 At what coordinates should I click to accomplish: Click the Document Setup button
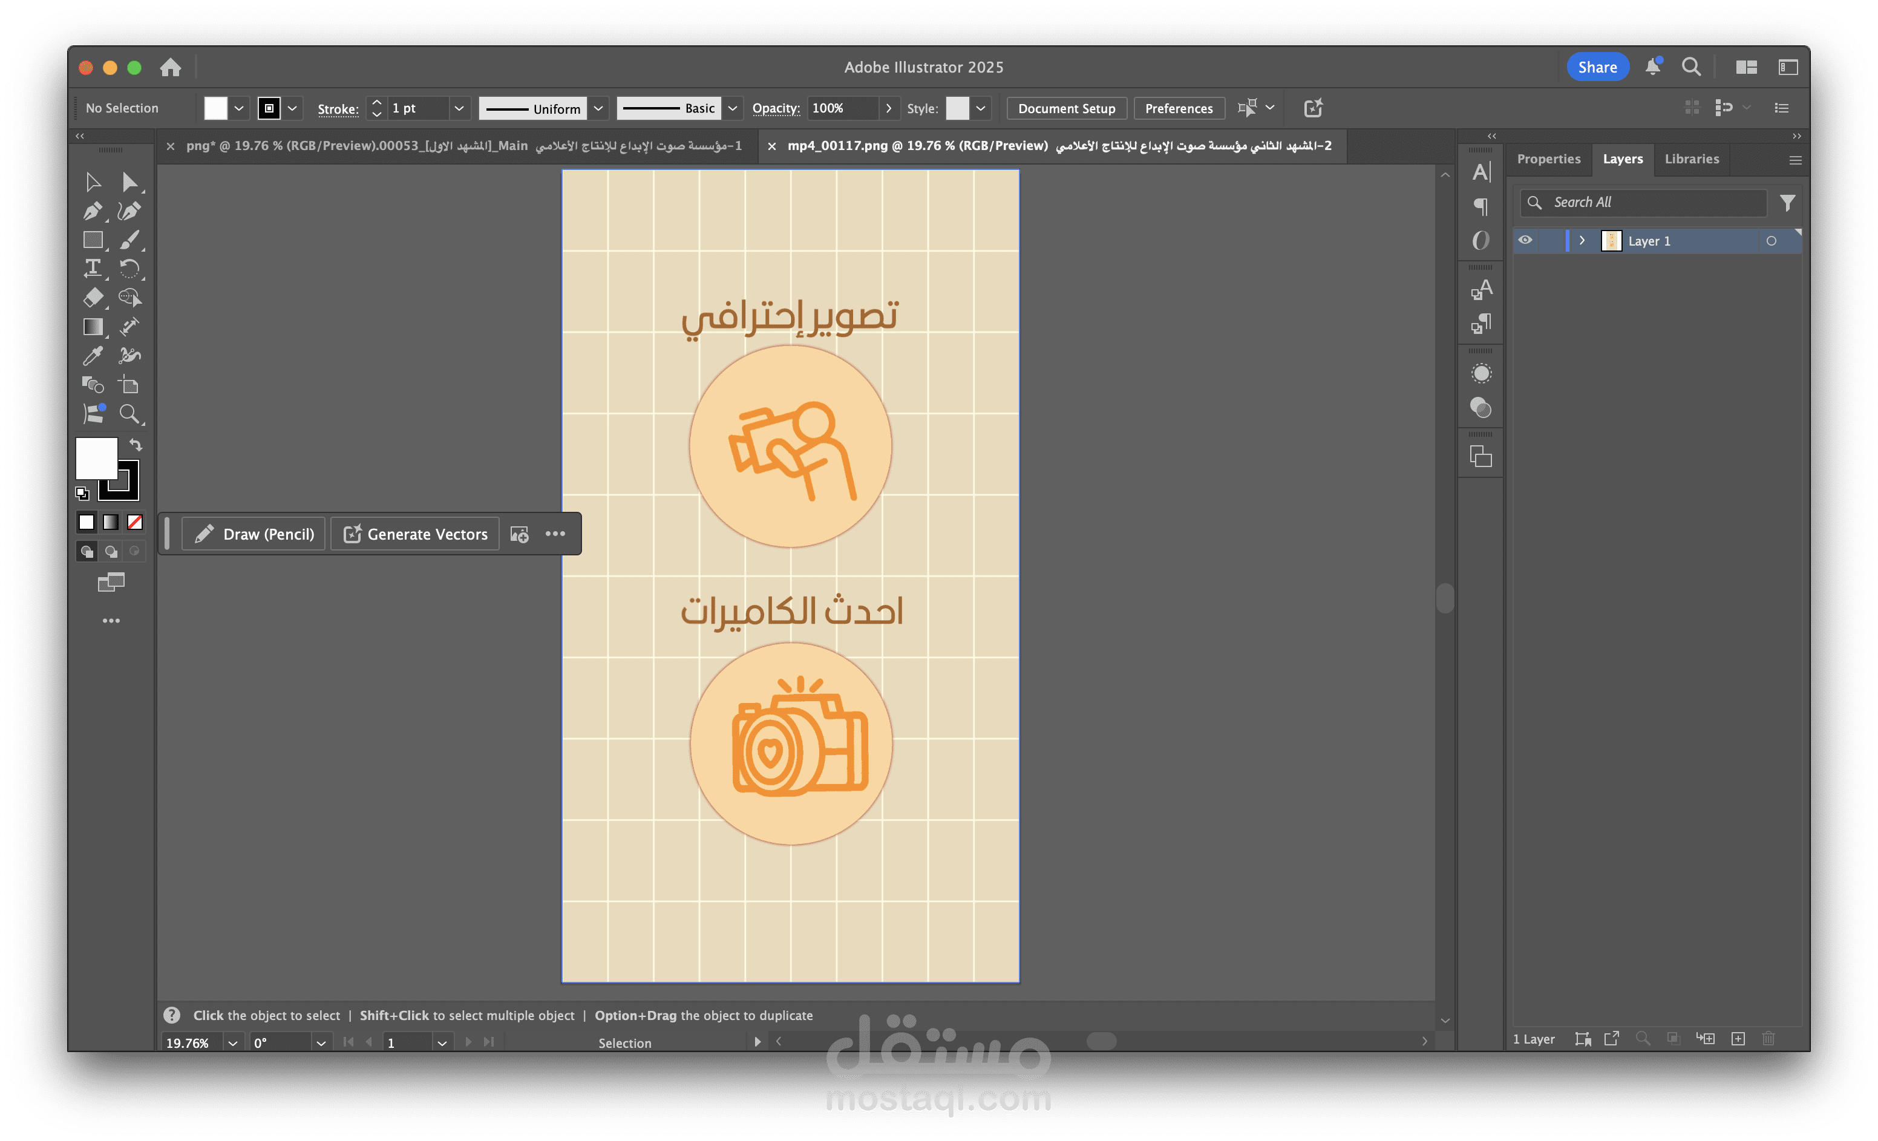[x=1066, y=108]
